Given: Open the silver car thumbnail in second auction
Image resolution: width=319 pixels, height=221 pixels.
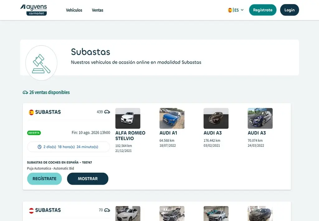Looking at the screenshot, I should click(216, 214).
